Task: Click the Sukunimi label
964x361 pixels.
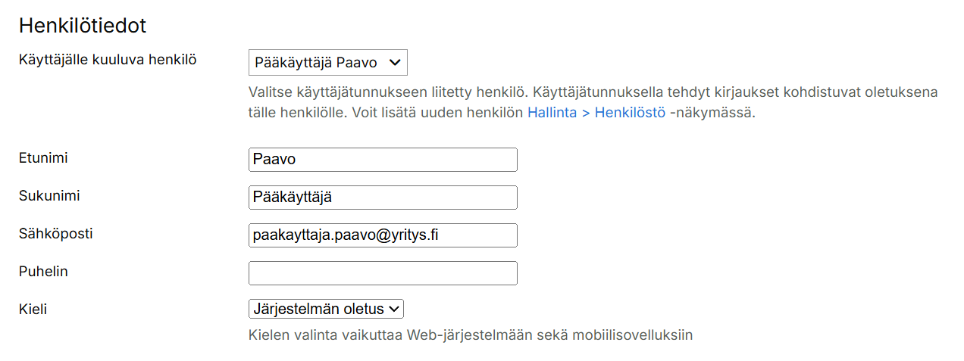Action: click(49, 195)
